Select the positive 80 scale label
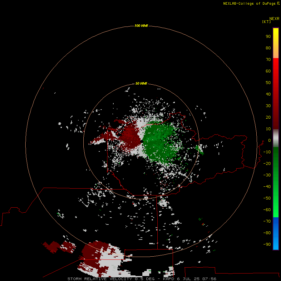Image resolution: width=281 pixels, height=281 pixels. point(268,48)
